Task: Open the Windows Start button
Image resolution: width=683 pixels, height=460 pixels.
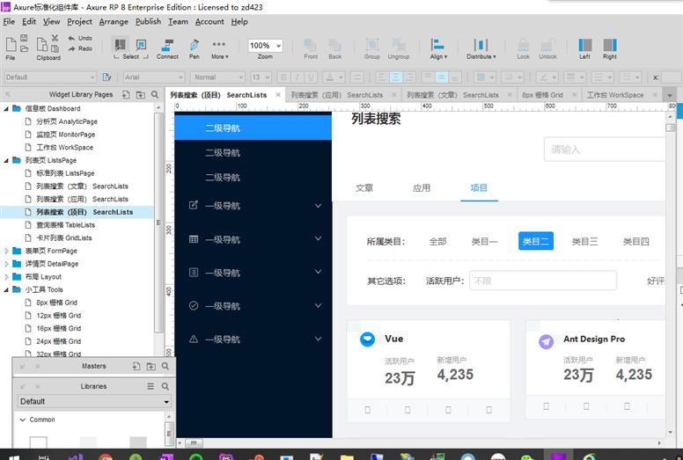Action: 13,457
